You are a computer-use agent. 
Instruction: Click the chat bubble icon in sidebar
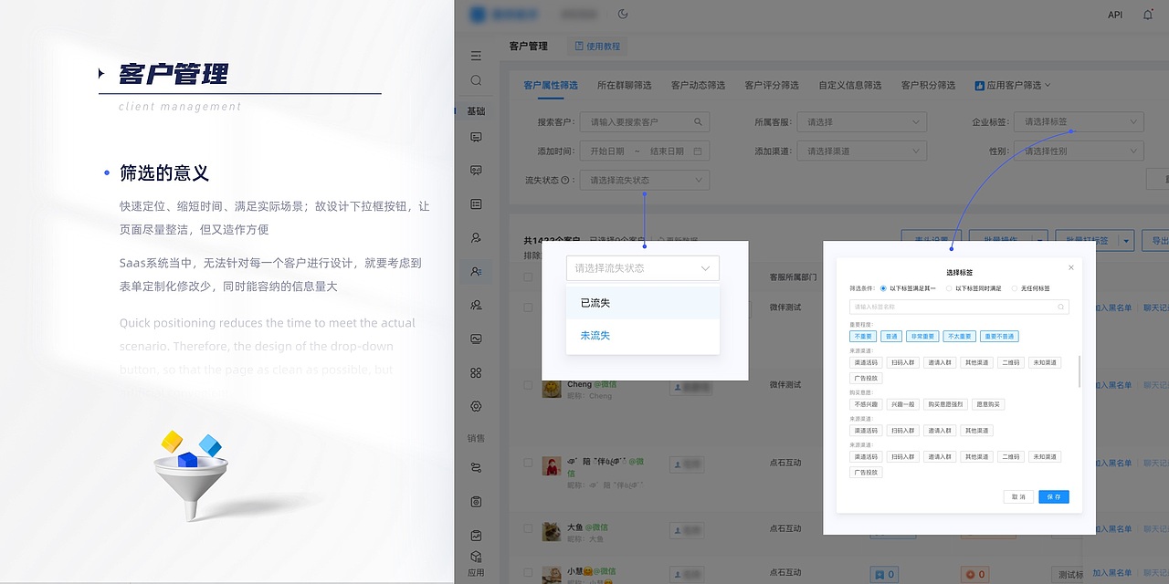tap(475, 135)
